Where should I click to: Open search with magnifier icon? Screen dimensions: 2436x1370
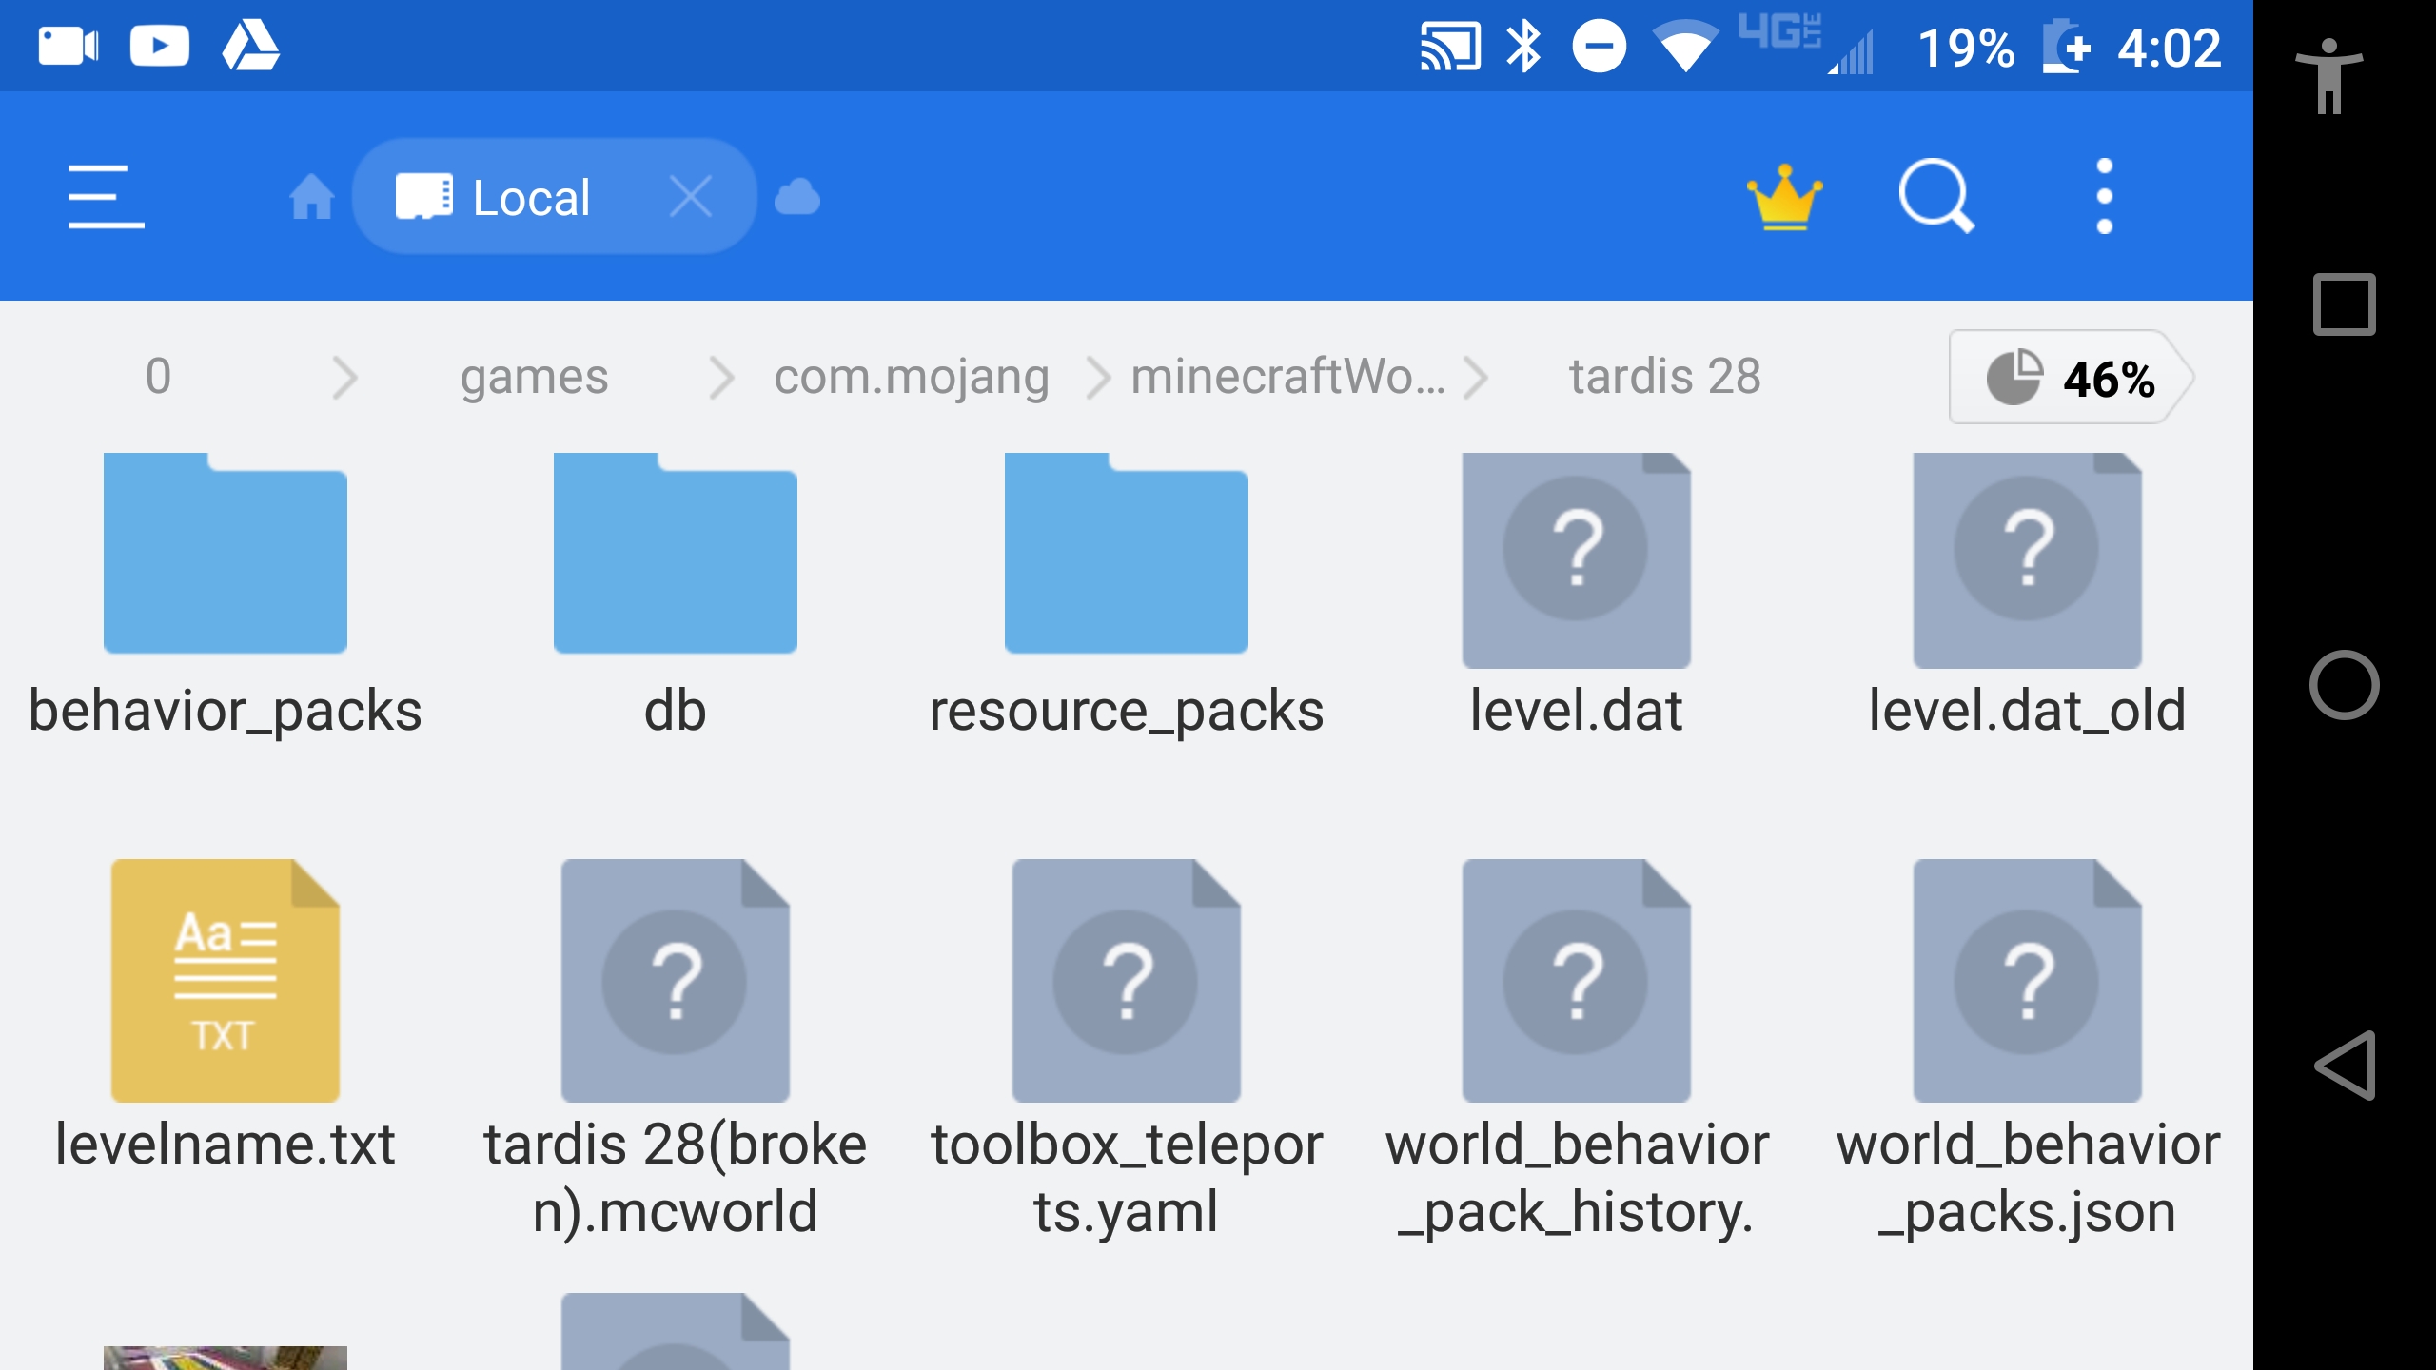click(x=1935, y=197)
